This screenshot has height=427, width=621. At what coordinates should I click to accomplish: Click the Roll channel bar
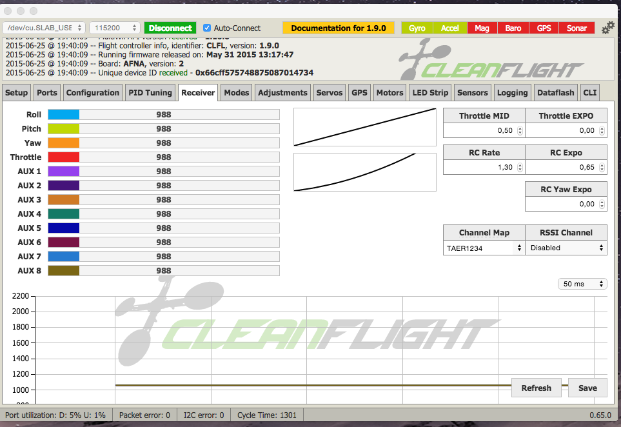click(164, 114)
